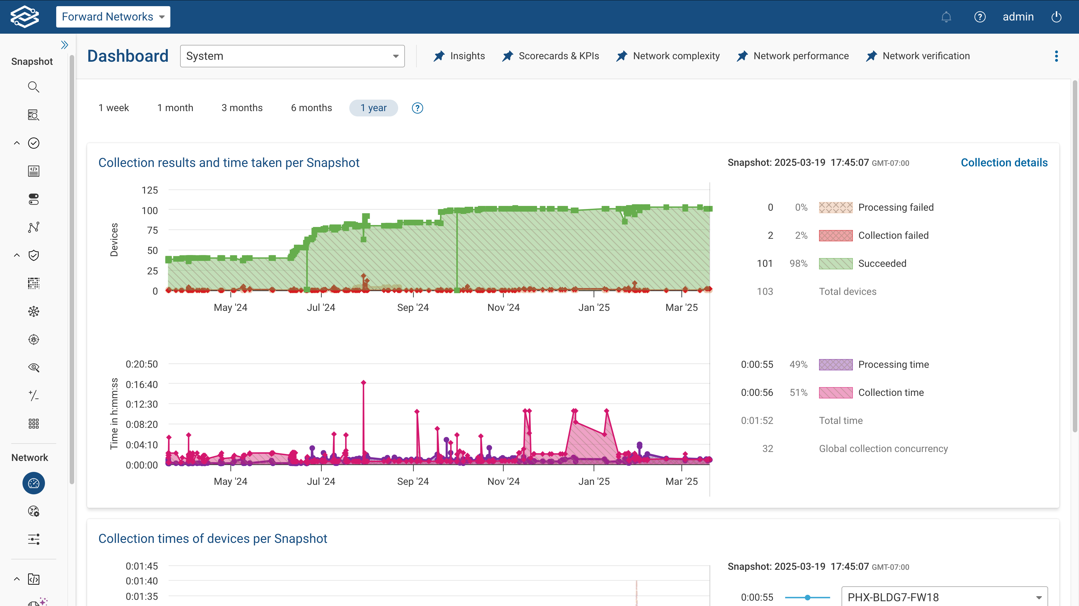
Task: Open PHX-BLDG7-FW18 device dropdown
Action: tap(944, 597)
